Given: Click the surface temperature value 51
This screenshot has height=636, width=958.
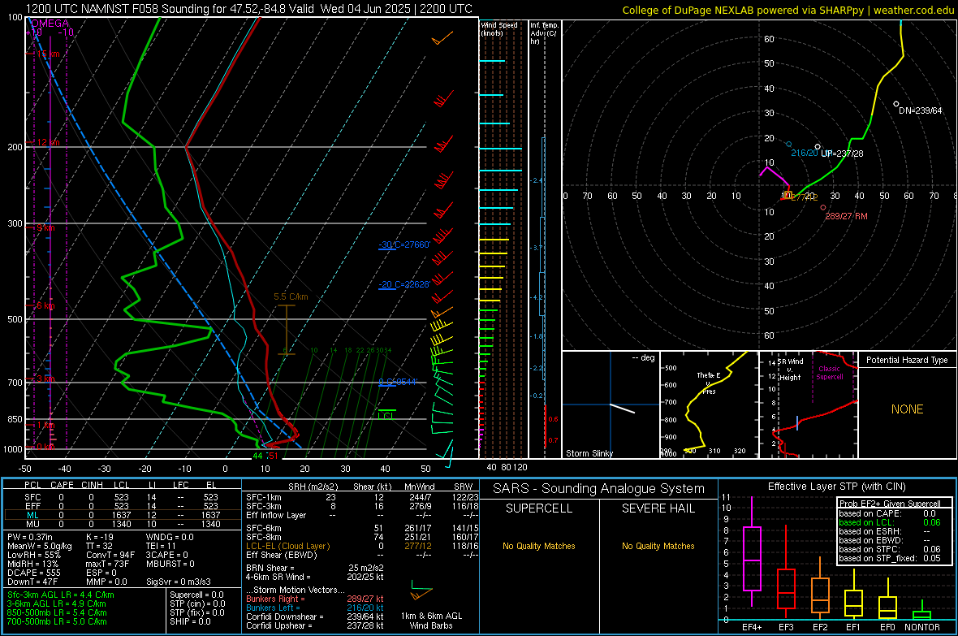Looking at the screenshot, I should point(273,456).
